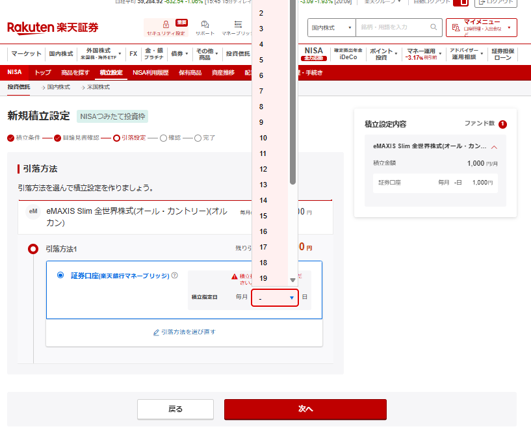This screenshot has height=429, width=531.
Task: Open the iDeCo menu item
Action: pyautogui.click(x=348, y=54)
